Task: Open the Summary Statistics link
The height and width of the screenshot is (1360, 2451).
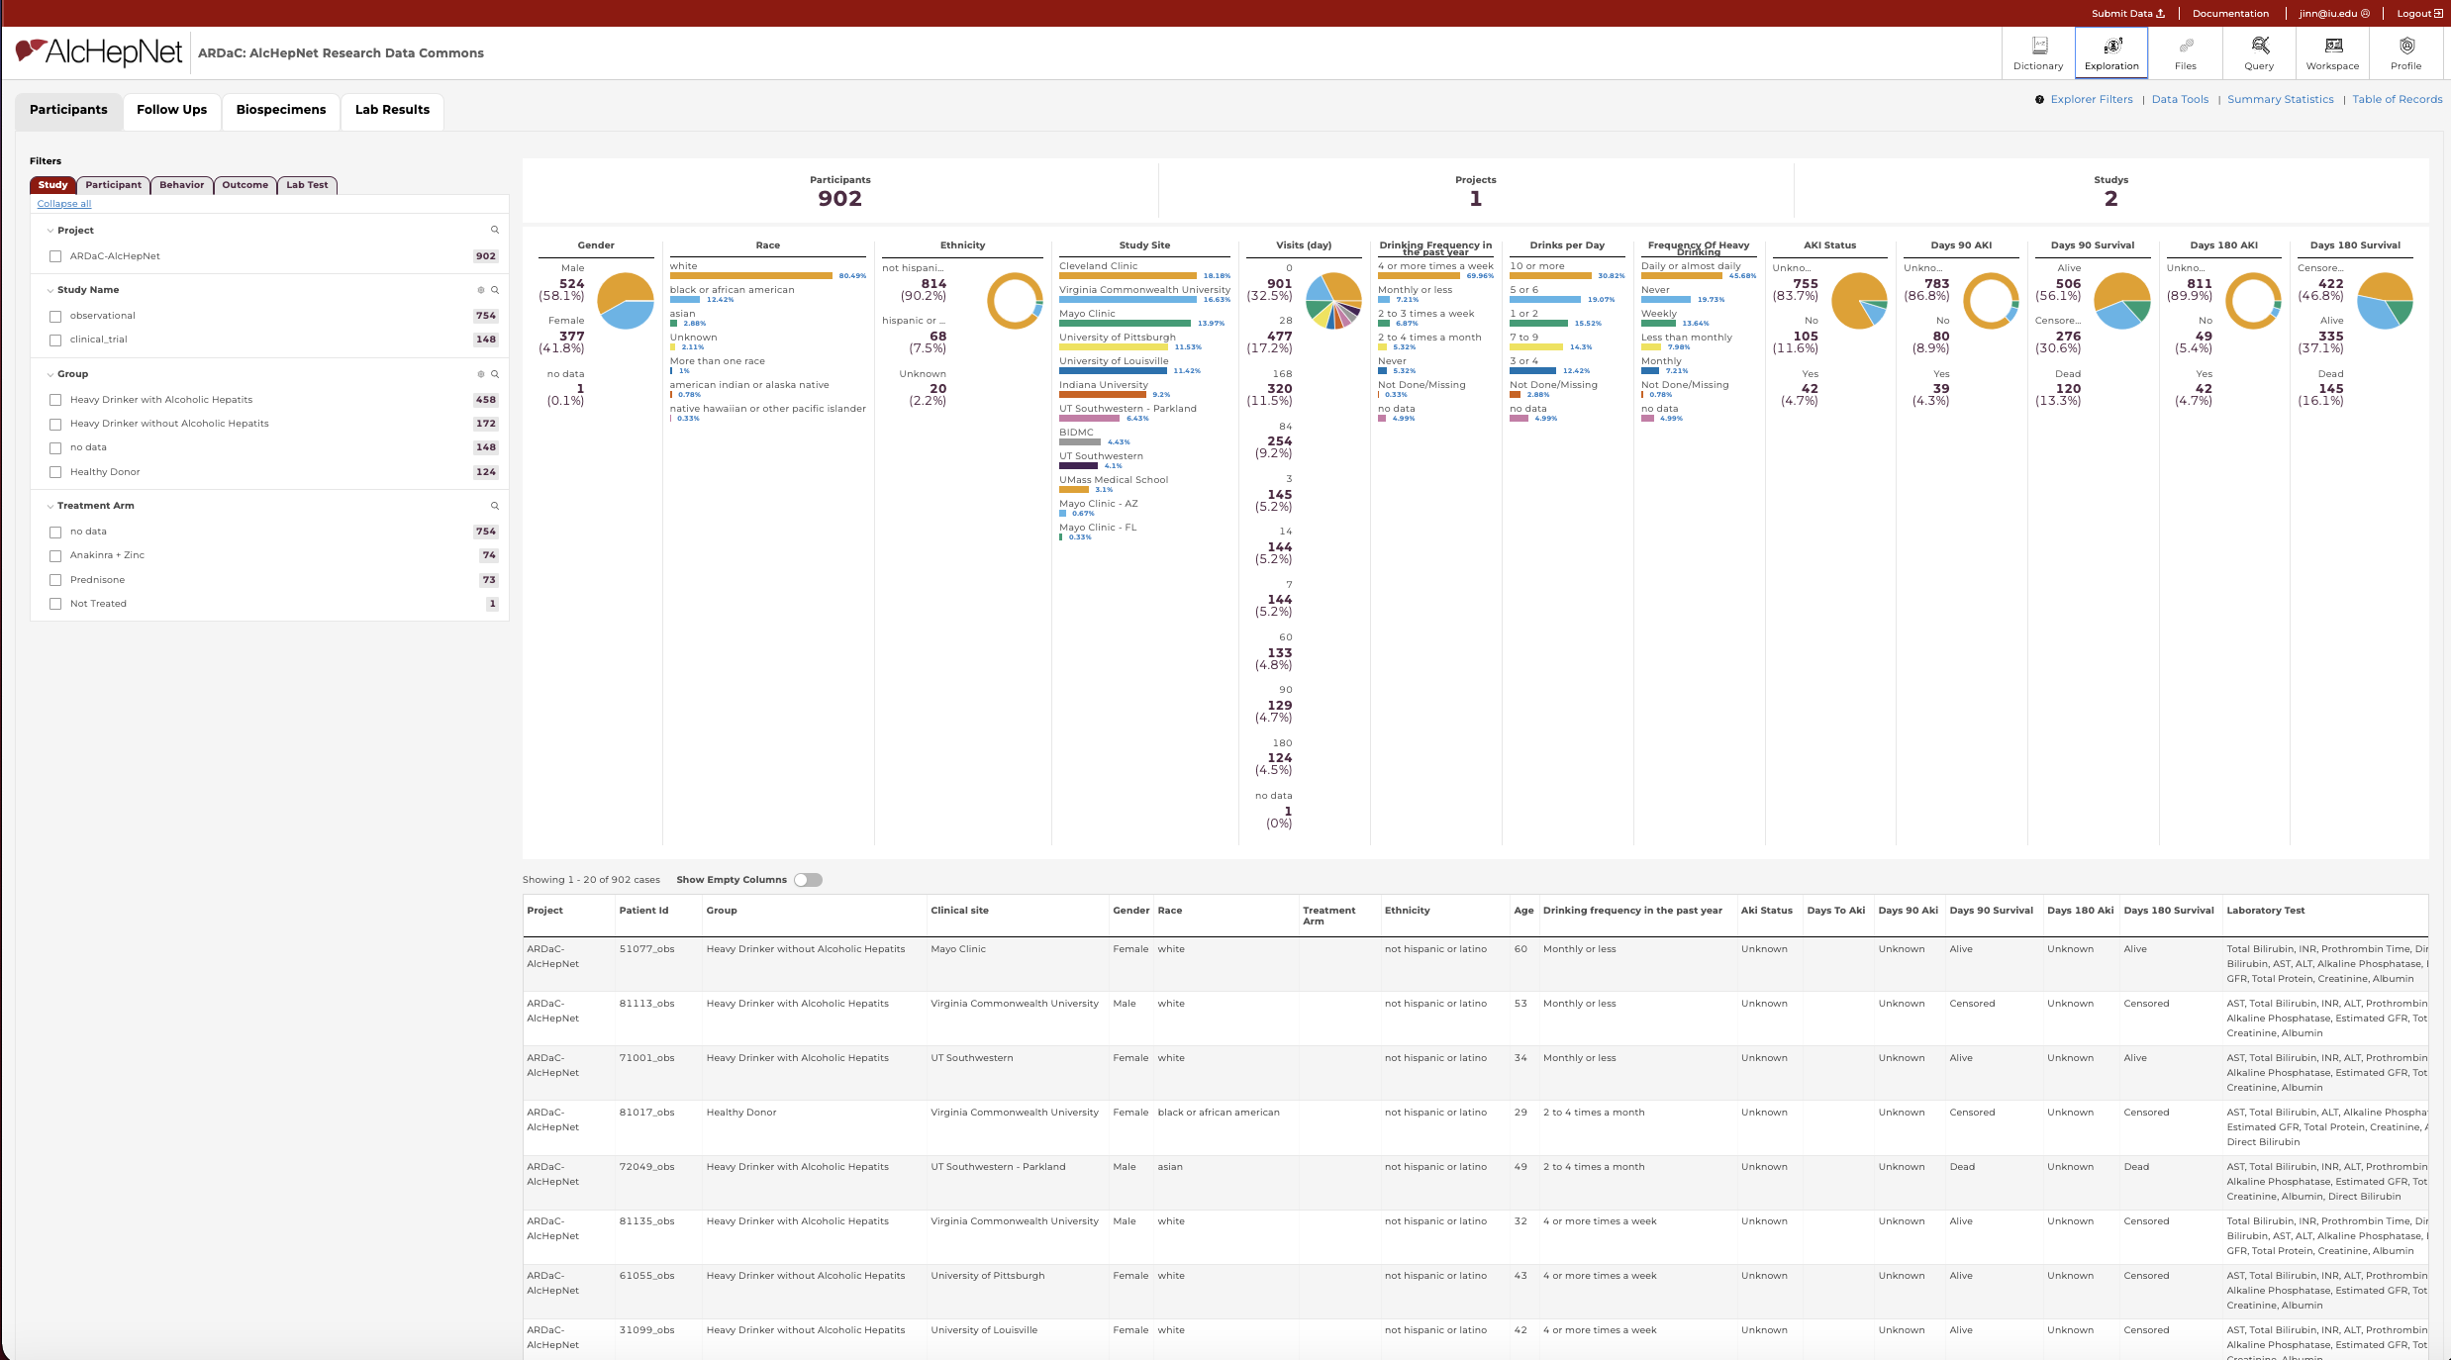Action: pos(2280,100)
